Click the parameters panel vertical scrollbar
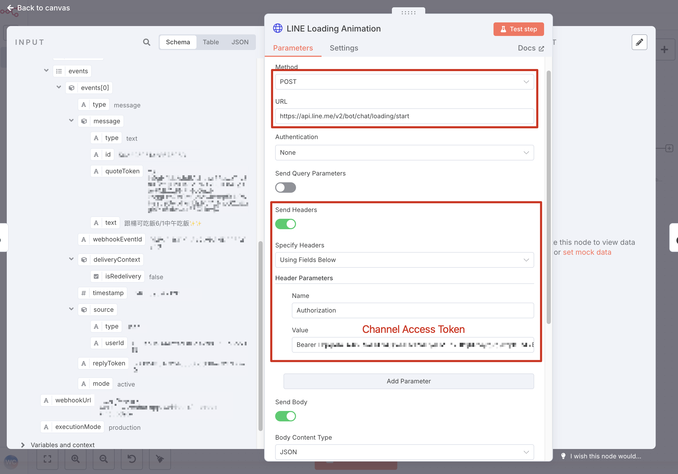 (x=549, y=197)
